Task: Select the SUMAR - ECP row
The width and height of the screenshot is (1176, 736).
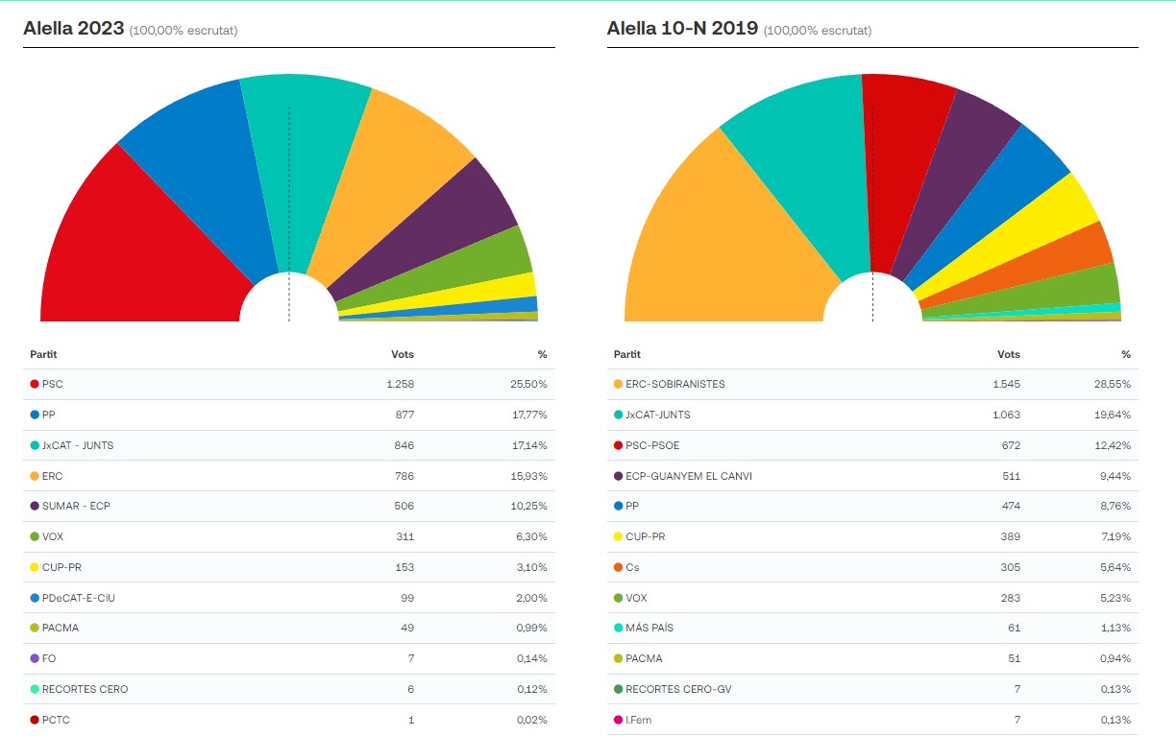Action: click(x=288, y=506)
